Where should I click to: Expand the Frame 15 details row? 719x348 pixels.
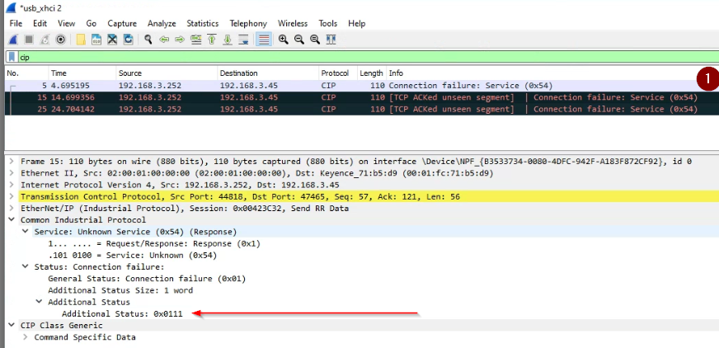click(12, 162)
